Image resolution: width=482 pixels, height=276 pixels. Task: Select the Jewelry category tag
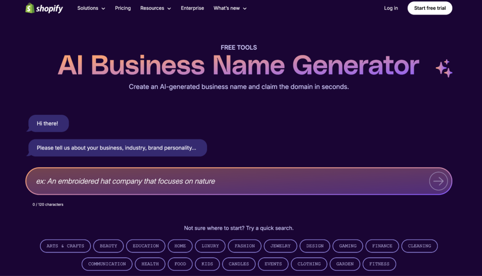pos(281,246)
